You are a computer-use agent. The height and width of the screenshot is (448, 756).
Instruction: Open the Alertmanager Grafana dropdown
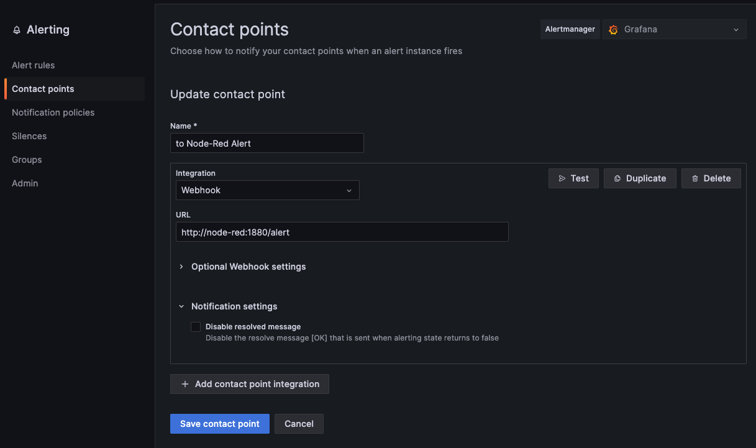tap(674, 29)
